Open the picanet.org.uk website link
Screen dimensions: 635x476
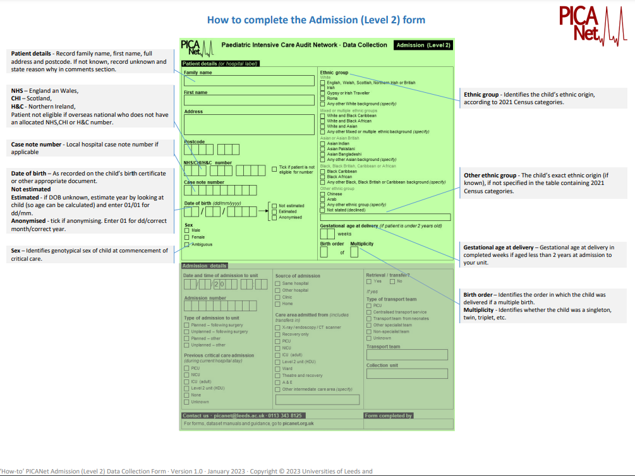(x=298, y=423)
